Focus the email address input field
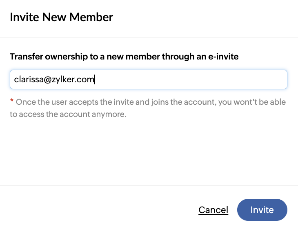Screen dimensions: 298x229 149,79
